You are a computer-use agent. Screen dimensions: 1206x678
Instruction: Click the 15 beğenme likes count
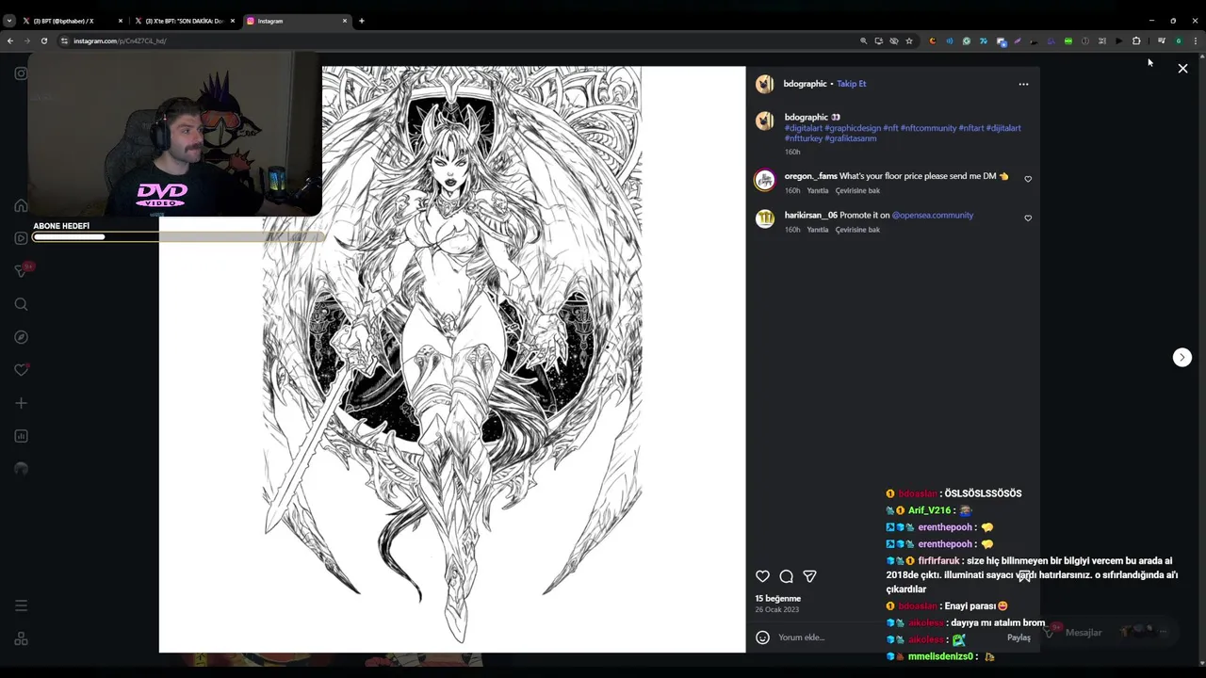(x=777, y=599)
